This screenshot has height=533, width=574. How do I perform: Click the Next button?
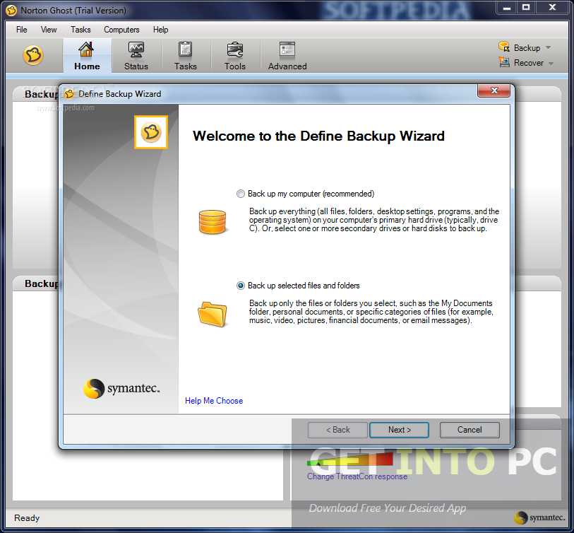[400, 430]
